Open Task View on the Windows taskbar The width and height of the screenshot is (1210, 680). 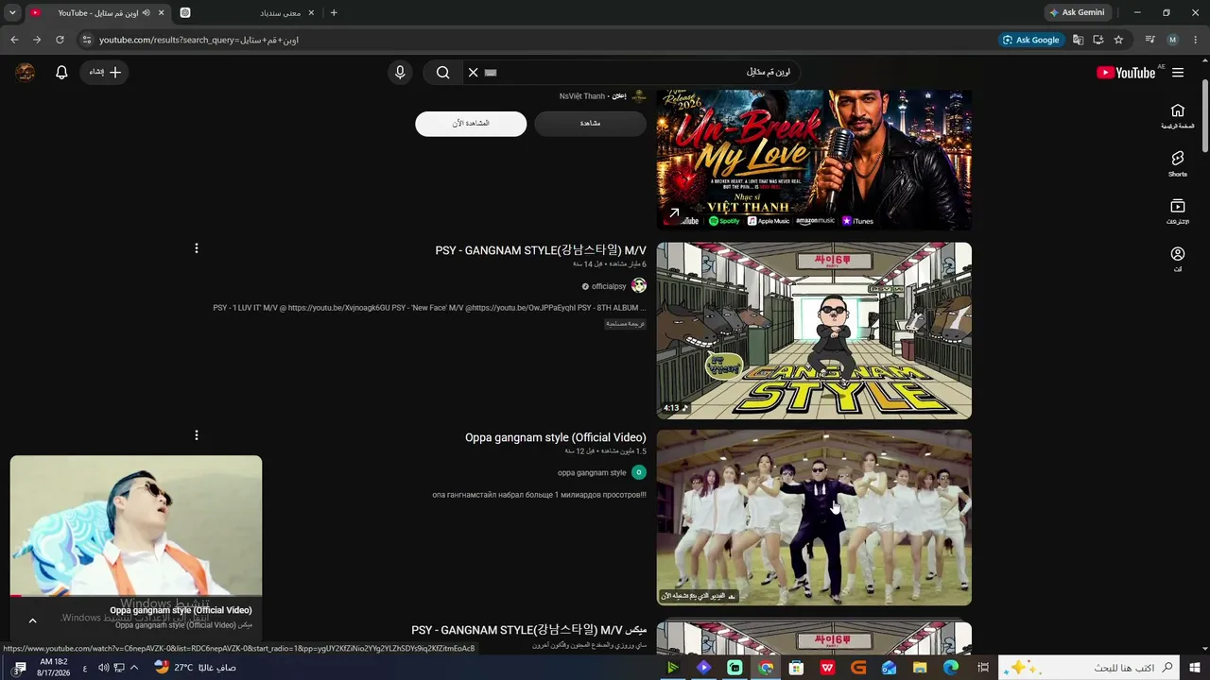click(x=983, y=668)
